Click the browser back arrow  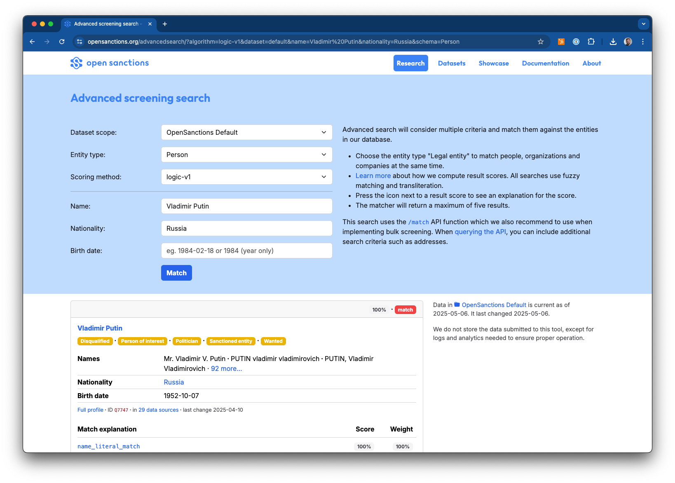[x=32, y=42]
